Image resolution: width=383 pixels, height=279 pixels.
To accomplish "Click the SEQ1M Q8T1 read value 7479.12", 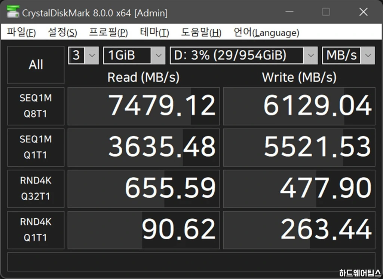I will (x=144, y=106).
